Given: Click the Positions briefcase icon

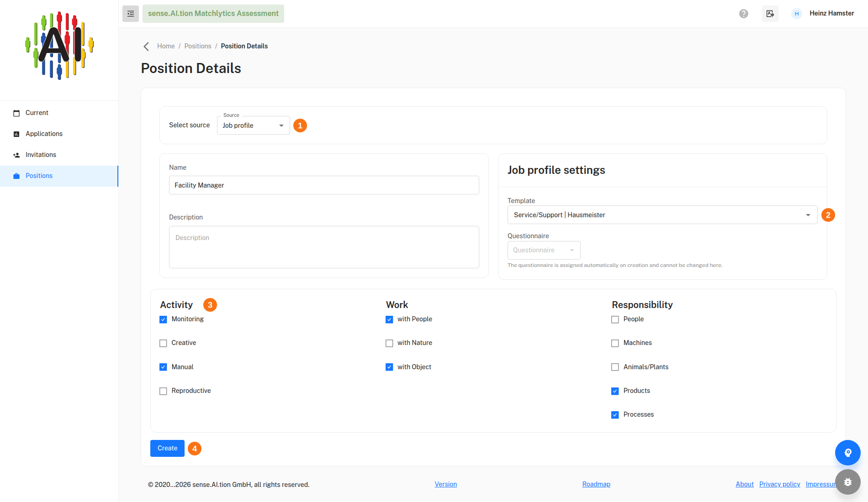Looking at the screenshot, I should pyautogui.click(x=16, y=176).
